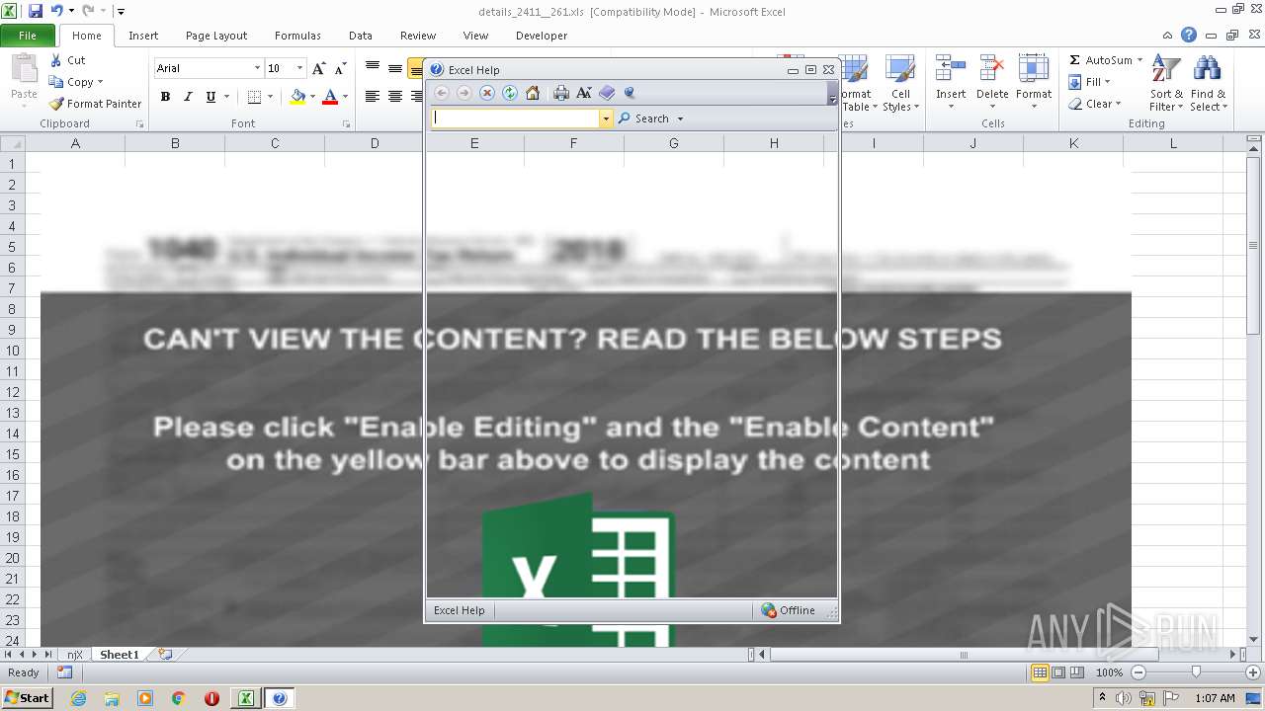Image resolution: width=1265 pixels, height=711 pixels.
Task: Switch to Normal view in status bar
Action: click(1040, 672)
